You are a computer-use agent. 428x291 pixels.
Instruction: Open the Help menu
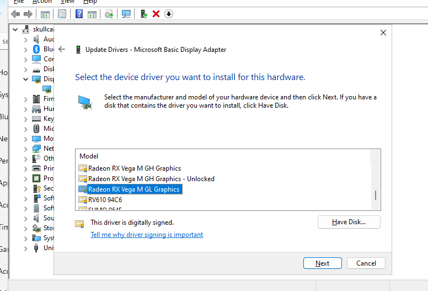(x=90, y=2)
